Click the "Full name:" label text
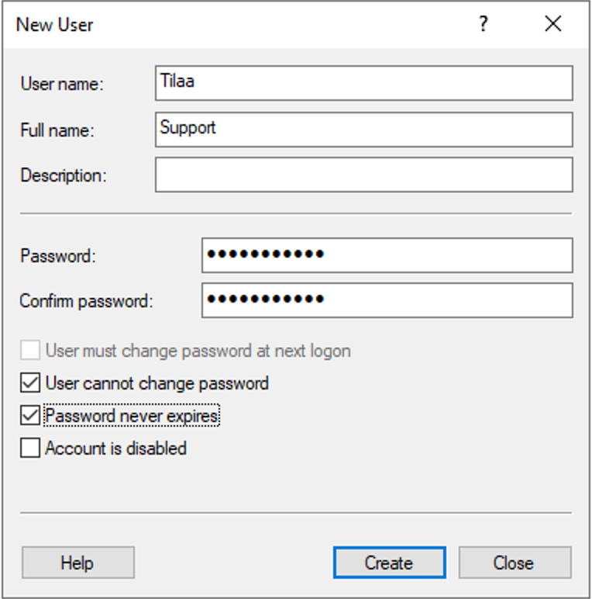The width and height of the screenshot is (592, 599). [57, 130]
